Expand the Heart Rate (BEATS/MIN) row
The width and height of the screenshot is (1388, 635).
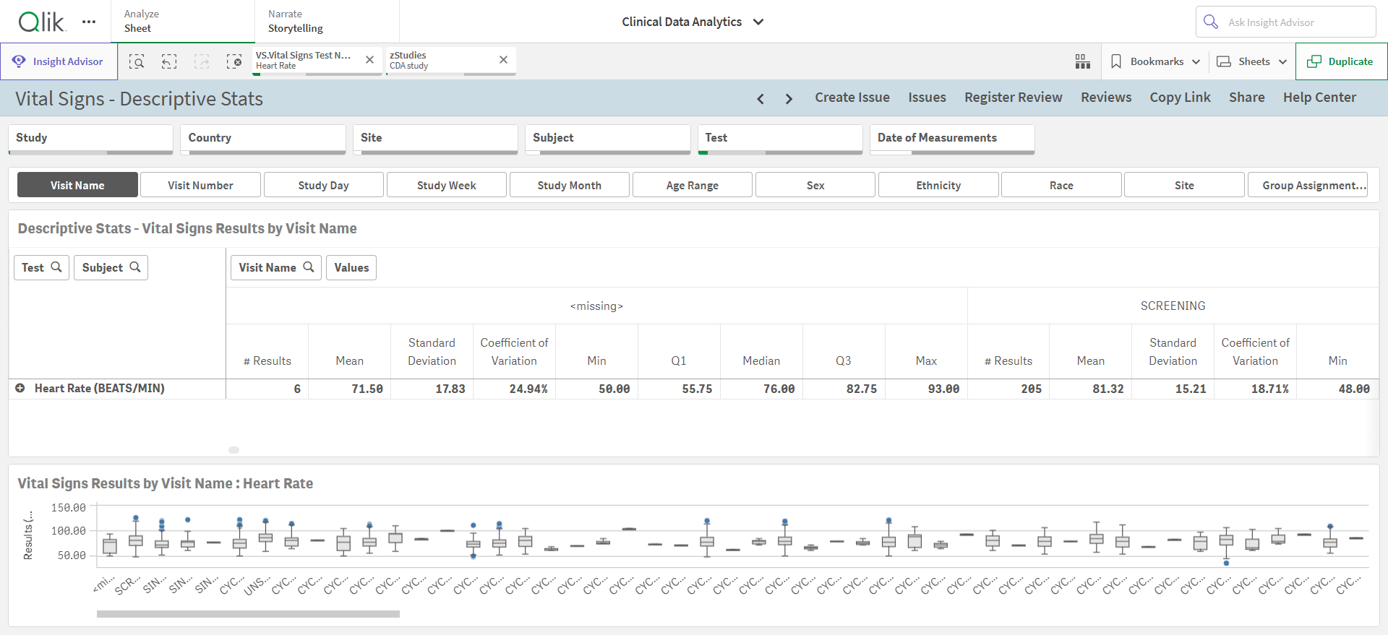[20, 389]
